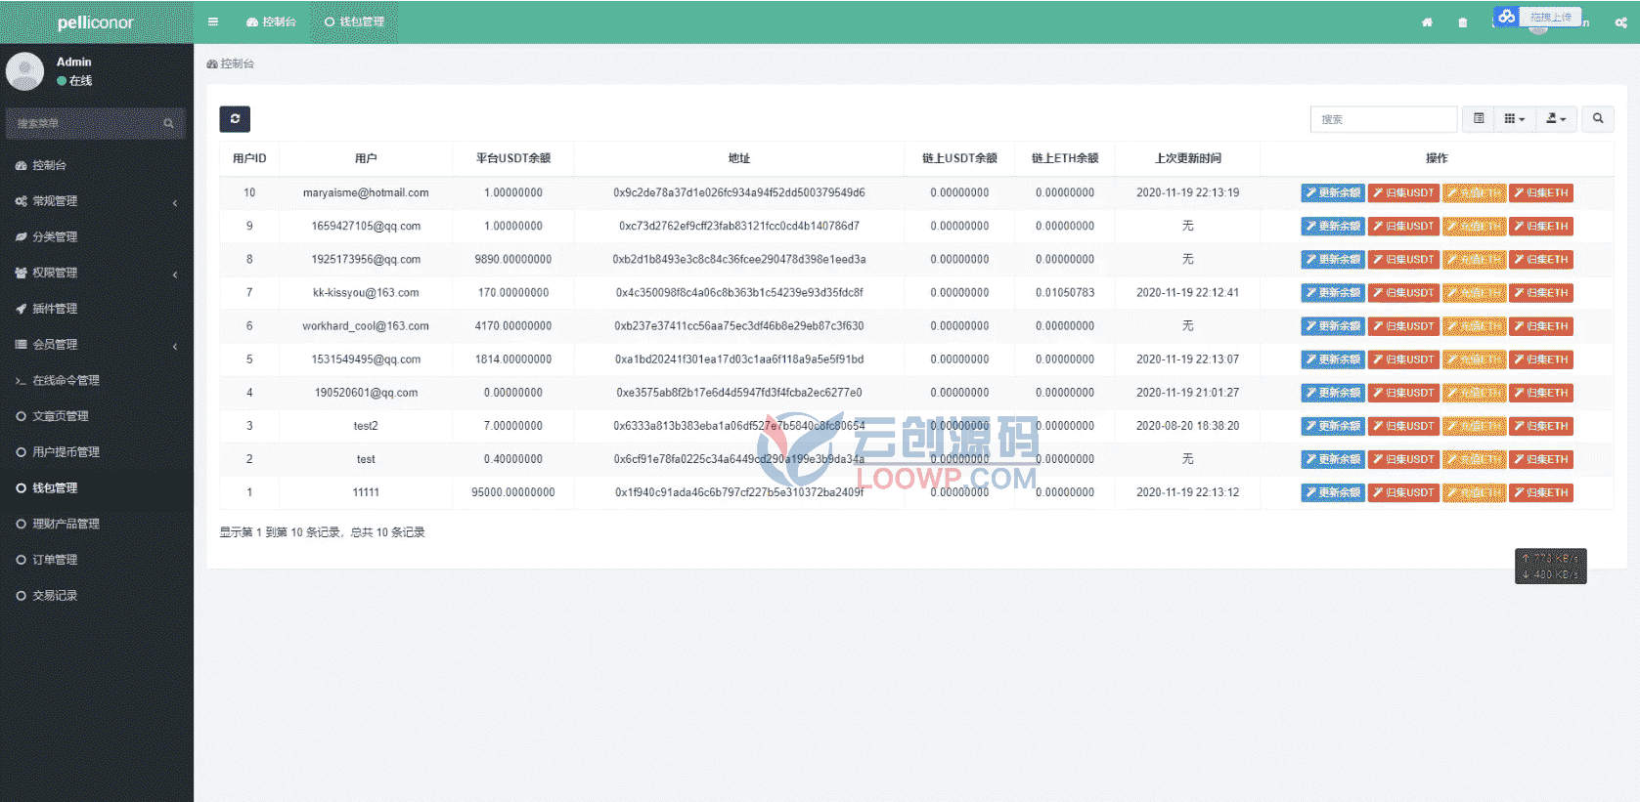Viewport: 1640px width, 802px height.
Task: Select email cell kk-kissyou@163.com
Action: (x=366, y=292)
